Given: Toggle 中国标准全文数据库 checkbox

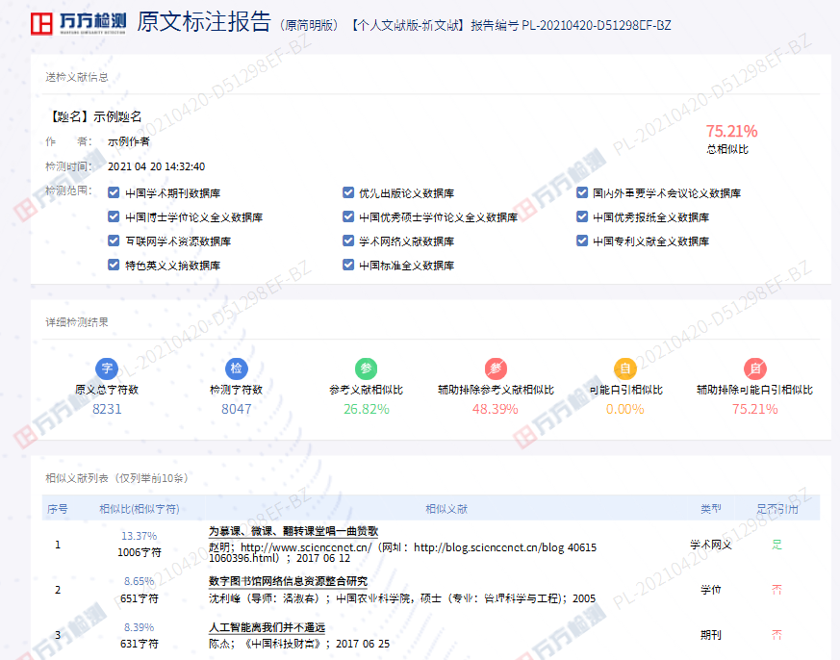Looking at the screenshot, I should tap(348, 265).
